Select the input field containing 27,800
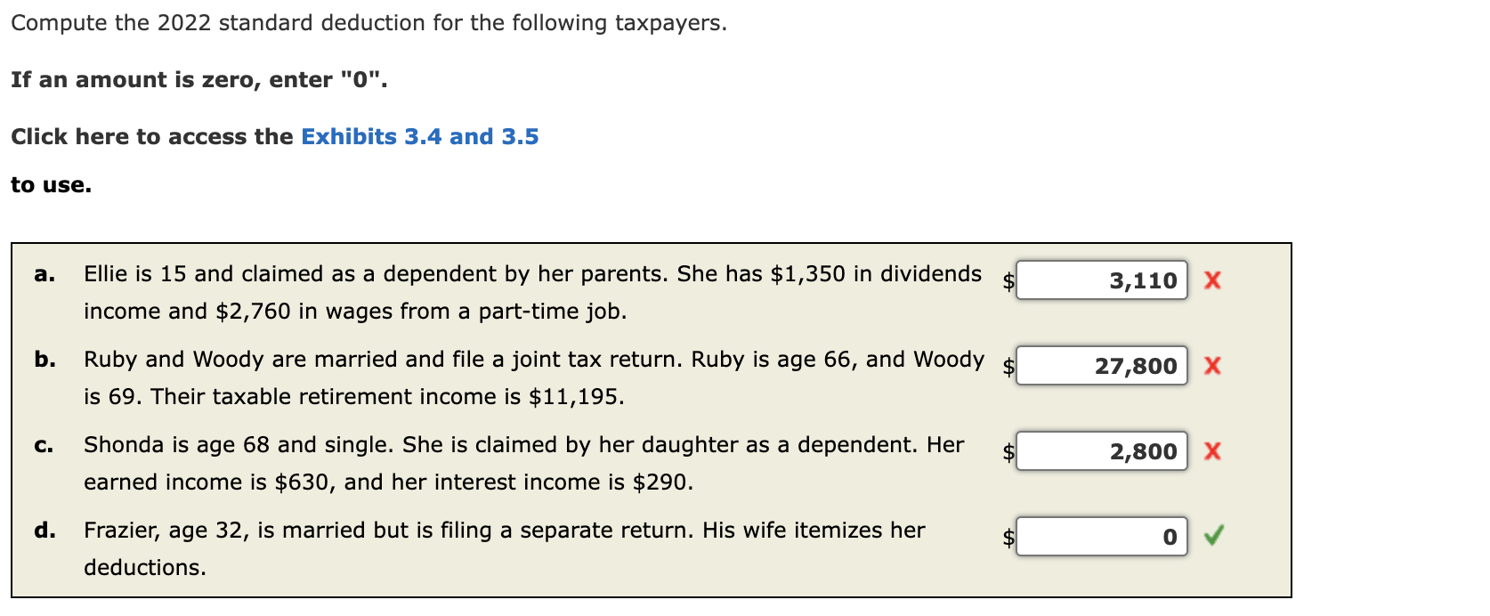Image resolution: width=1490 pixels, height=616 pixels. tap(1101, 365)
